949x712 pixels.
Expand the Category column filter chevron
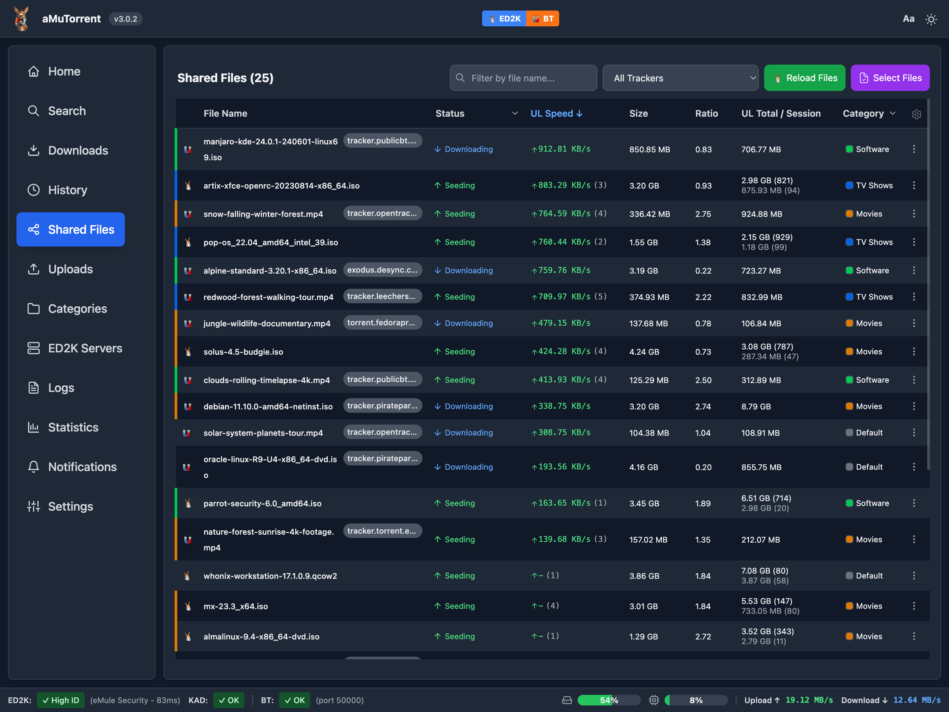coord(893,114)
